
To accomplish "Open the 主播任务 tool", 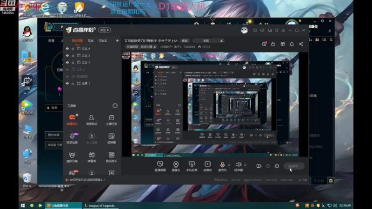I will [x=111, y=119].
